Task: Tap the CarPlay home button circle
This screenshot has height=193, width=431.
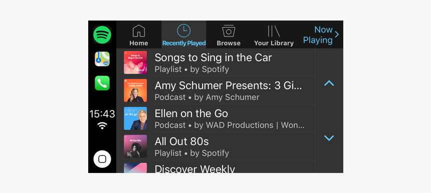Action: coord(102,159)
